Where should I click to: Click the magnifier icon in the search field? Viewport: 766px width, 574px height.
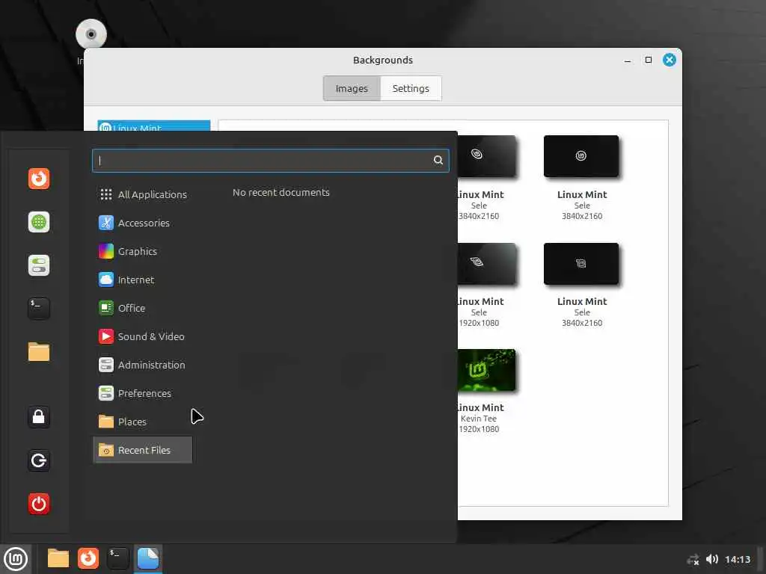[438, 160]
